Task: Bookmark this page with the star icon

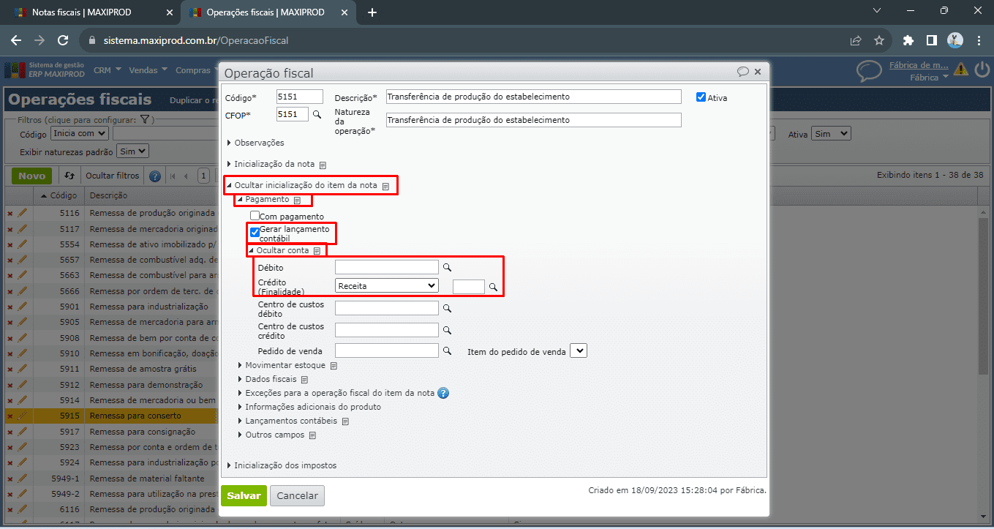Action: tap(879, 40)
